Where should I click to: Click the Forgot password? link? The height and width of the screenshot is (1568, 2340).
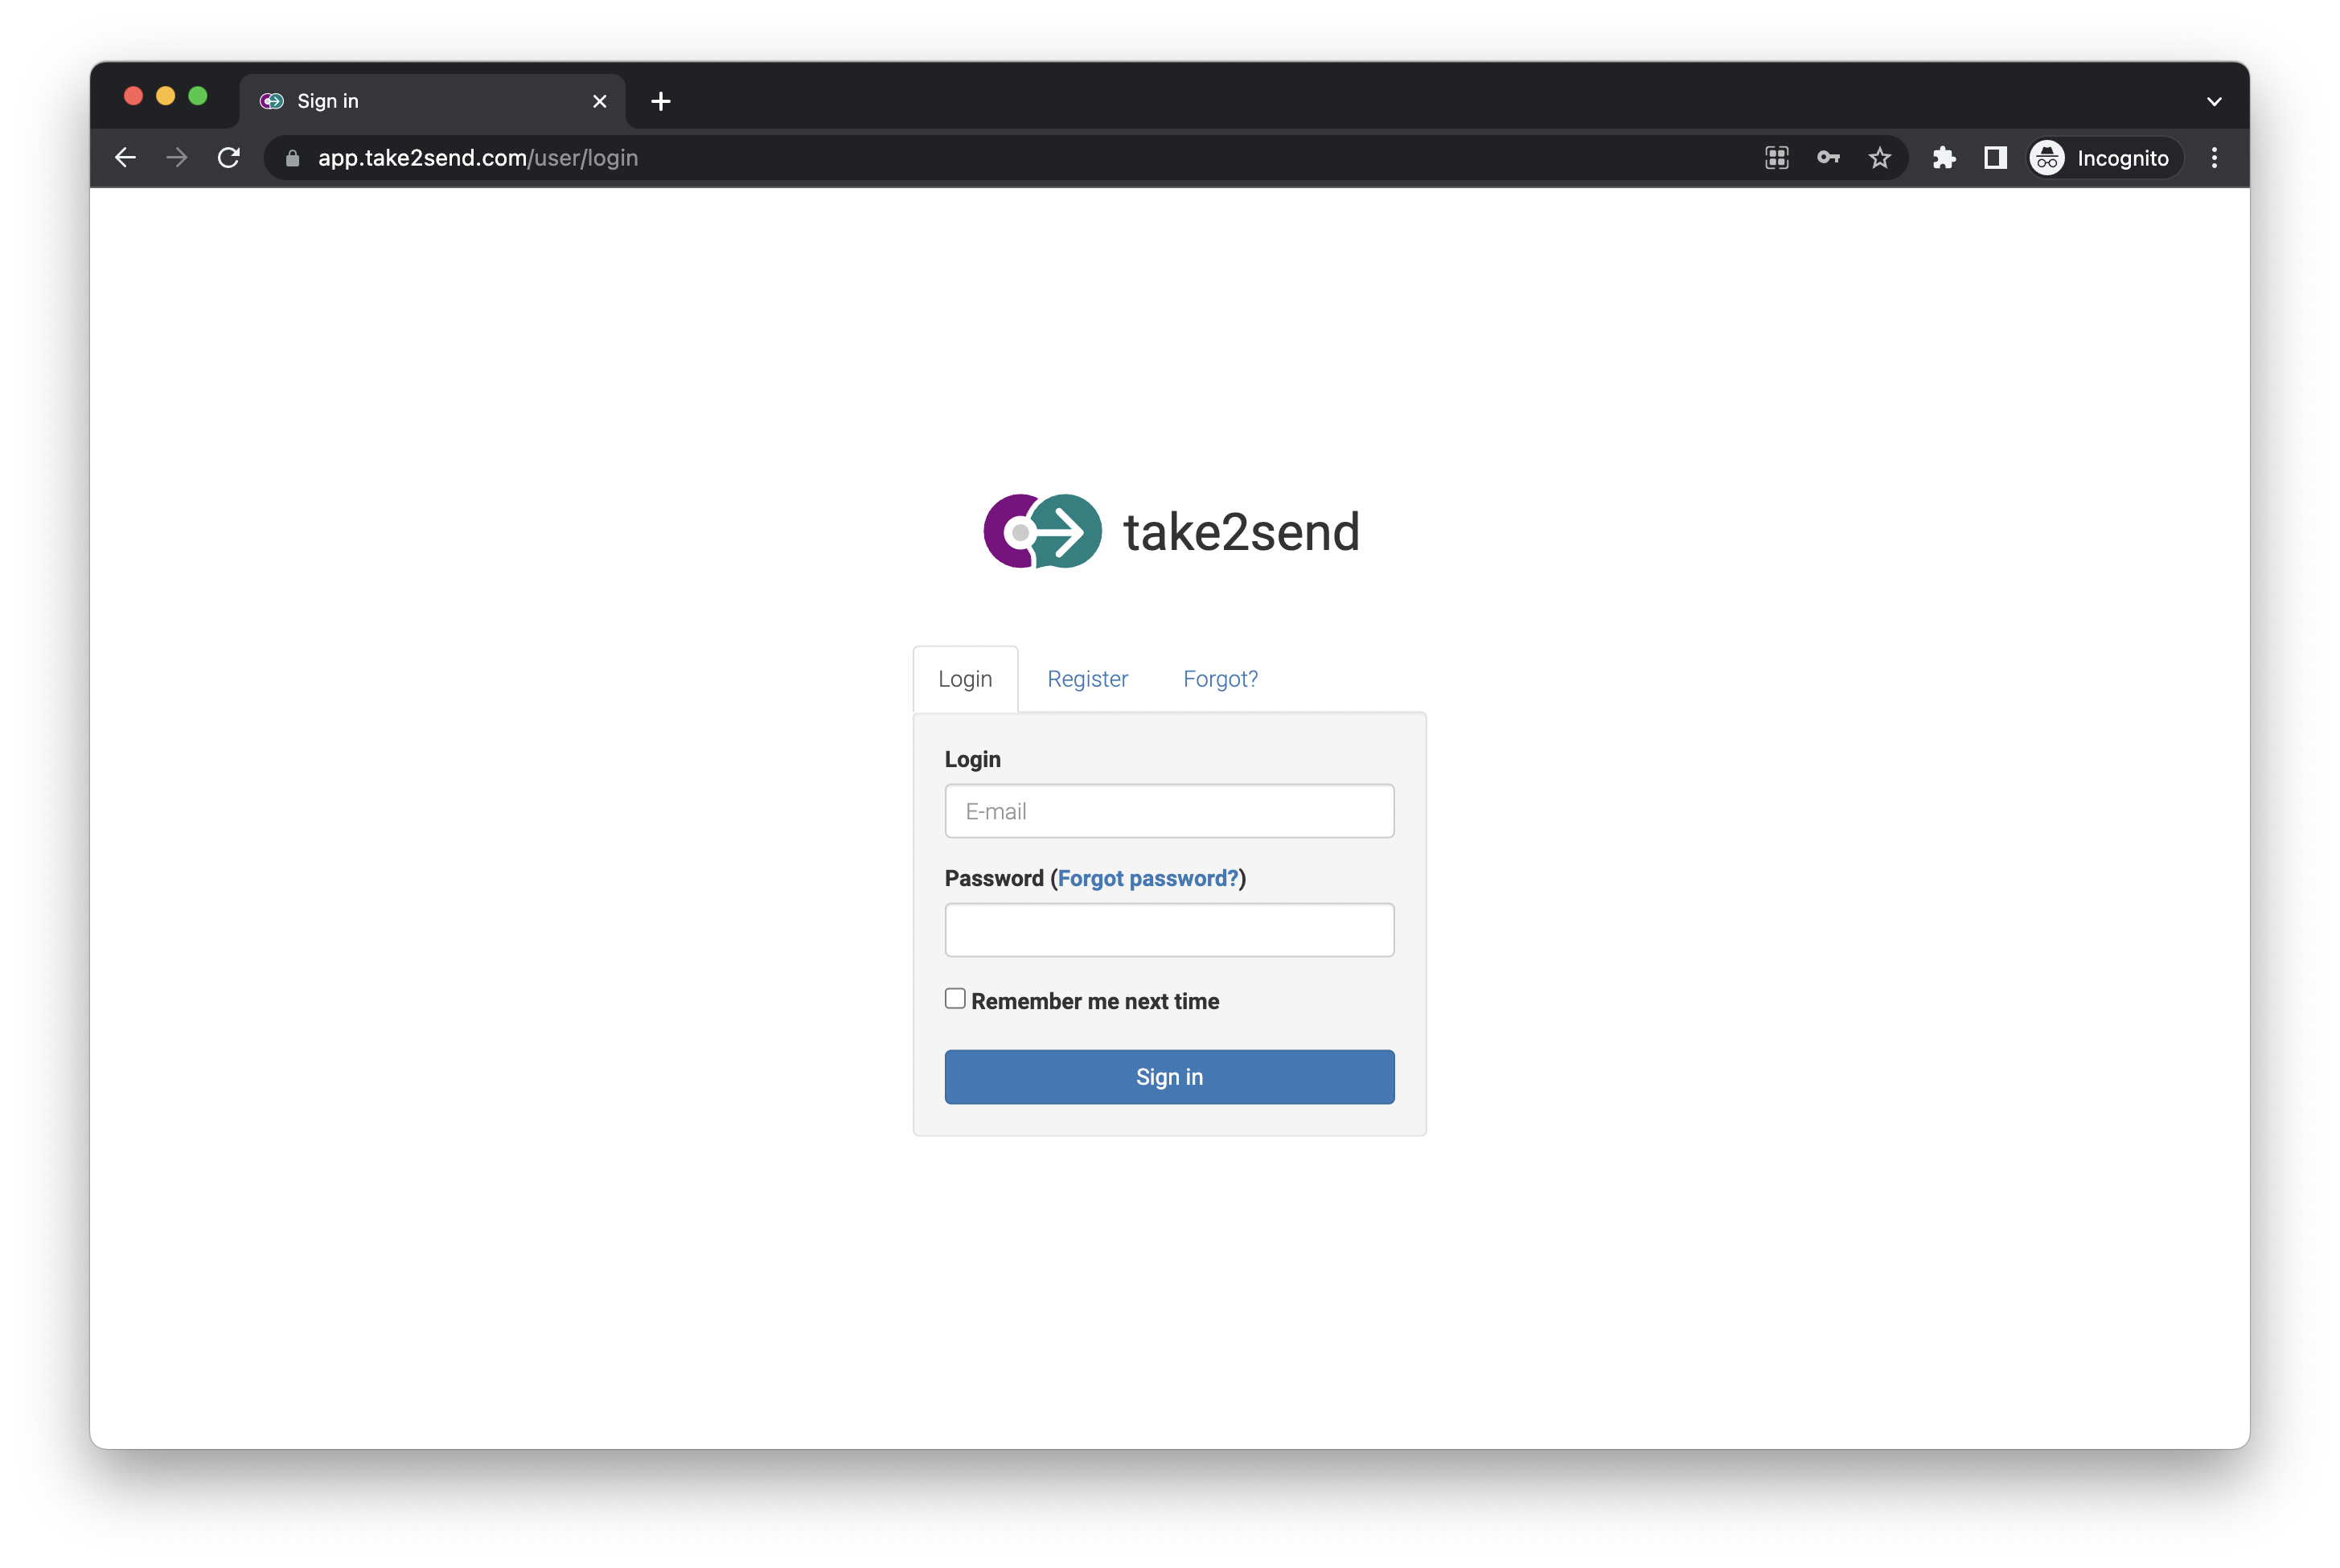coord(1148,878)
